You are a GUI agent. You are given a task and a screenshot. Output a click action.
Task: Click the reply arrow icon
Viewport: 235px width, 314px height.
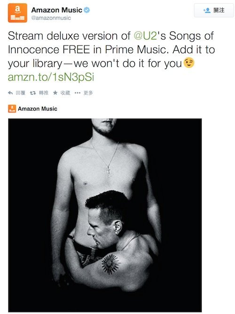tap(10, 93)
